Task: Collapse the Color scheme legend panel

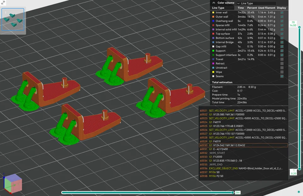Action: [214, 3]
